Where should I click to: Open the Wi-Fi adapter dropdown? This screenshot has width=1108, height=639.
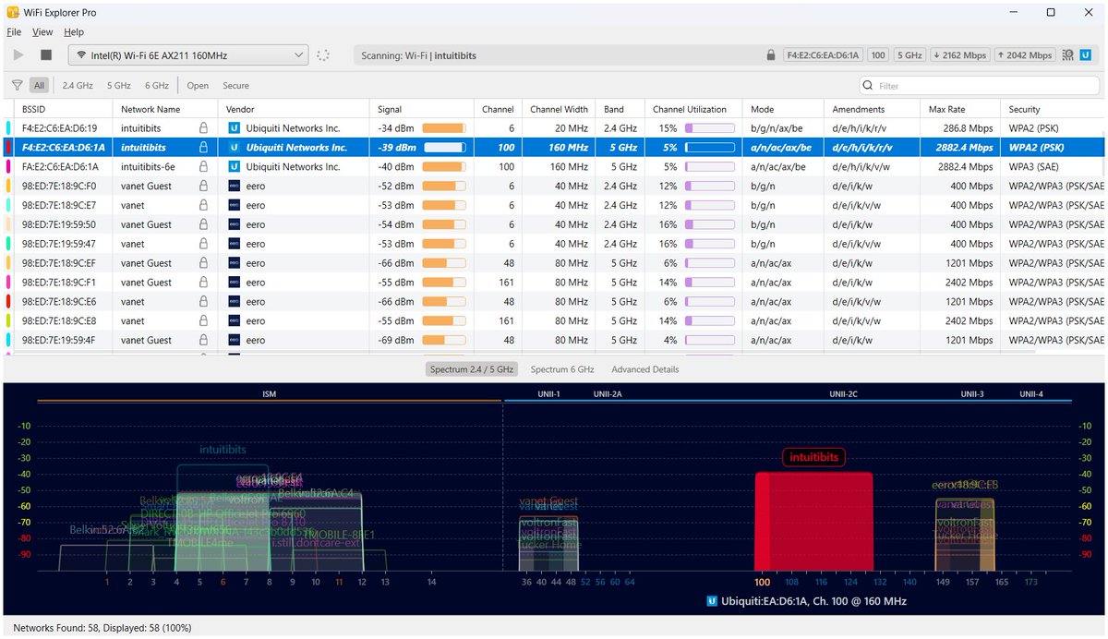point(185,54)
